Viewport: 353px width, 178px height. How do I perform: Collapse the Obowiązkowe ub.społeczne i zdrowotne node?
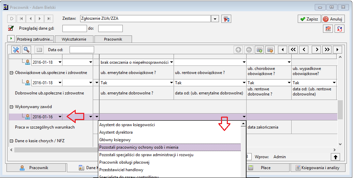(x=12, y=73)
